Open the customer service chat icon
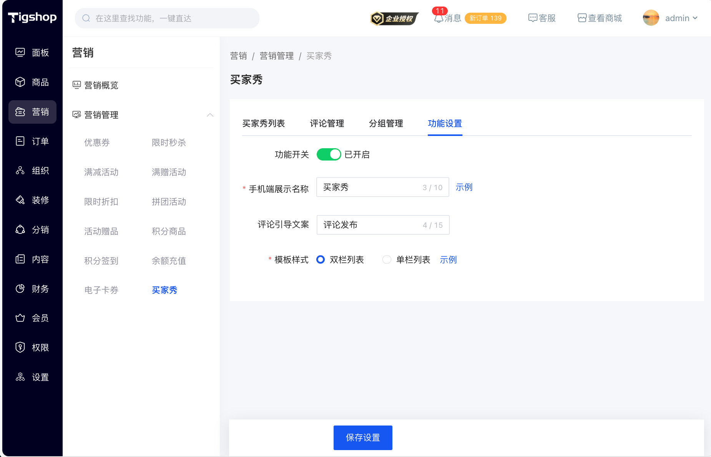Screen dimensions: 711x457 pos(532,18)
